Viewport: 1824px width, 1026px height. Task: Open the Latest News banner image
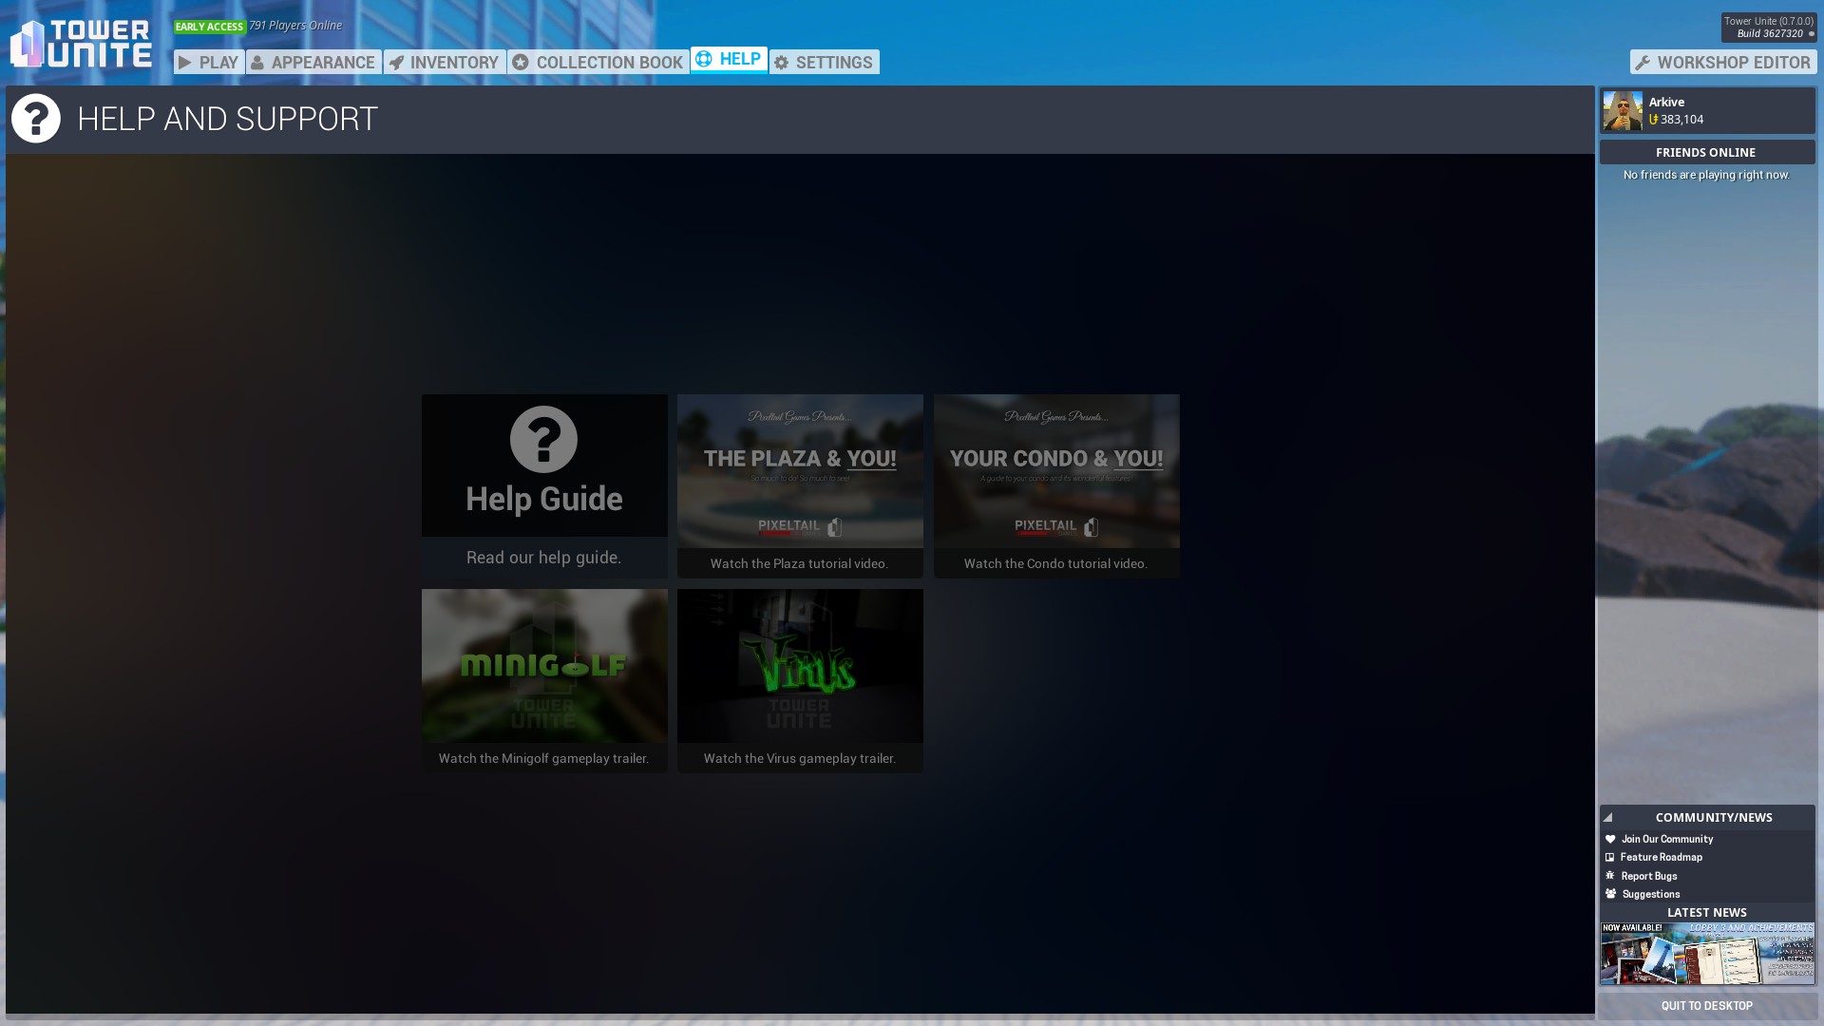click(1707, 953)
